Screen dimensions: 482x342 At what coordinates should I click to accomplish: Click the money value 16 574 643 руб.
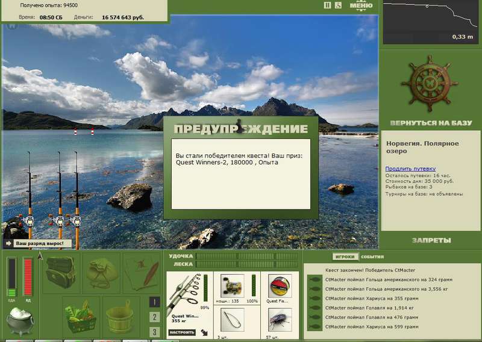[123, 17]
